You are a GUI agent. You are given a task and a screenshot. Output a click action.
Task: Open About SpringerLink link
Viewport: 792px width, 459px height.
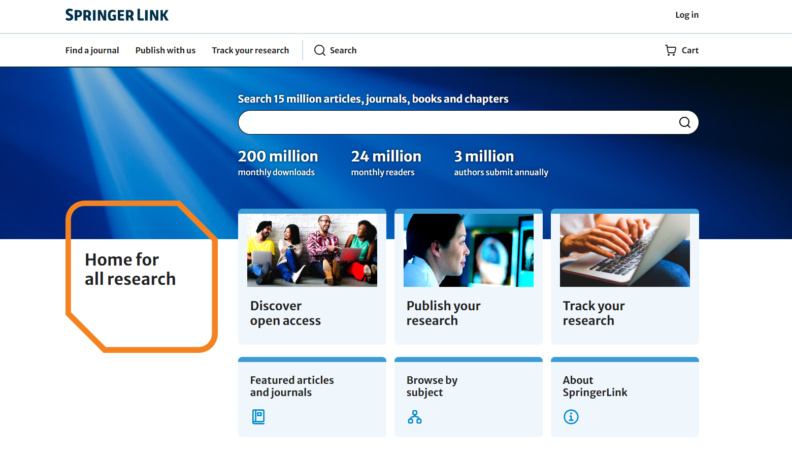[595, 386]
